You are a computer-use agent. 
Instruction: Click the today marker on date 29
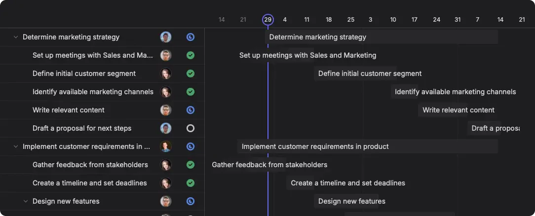tap(268, 20)
